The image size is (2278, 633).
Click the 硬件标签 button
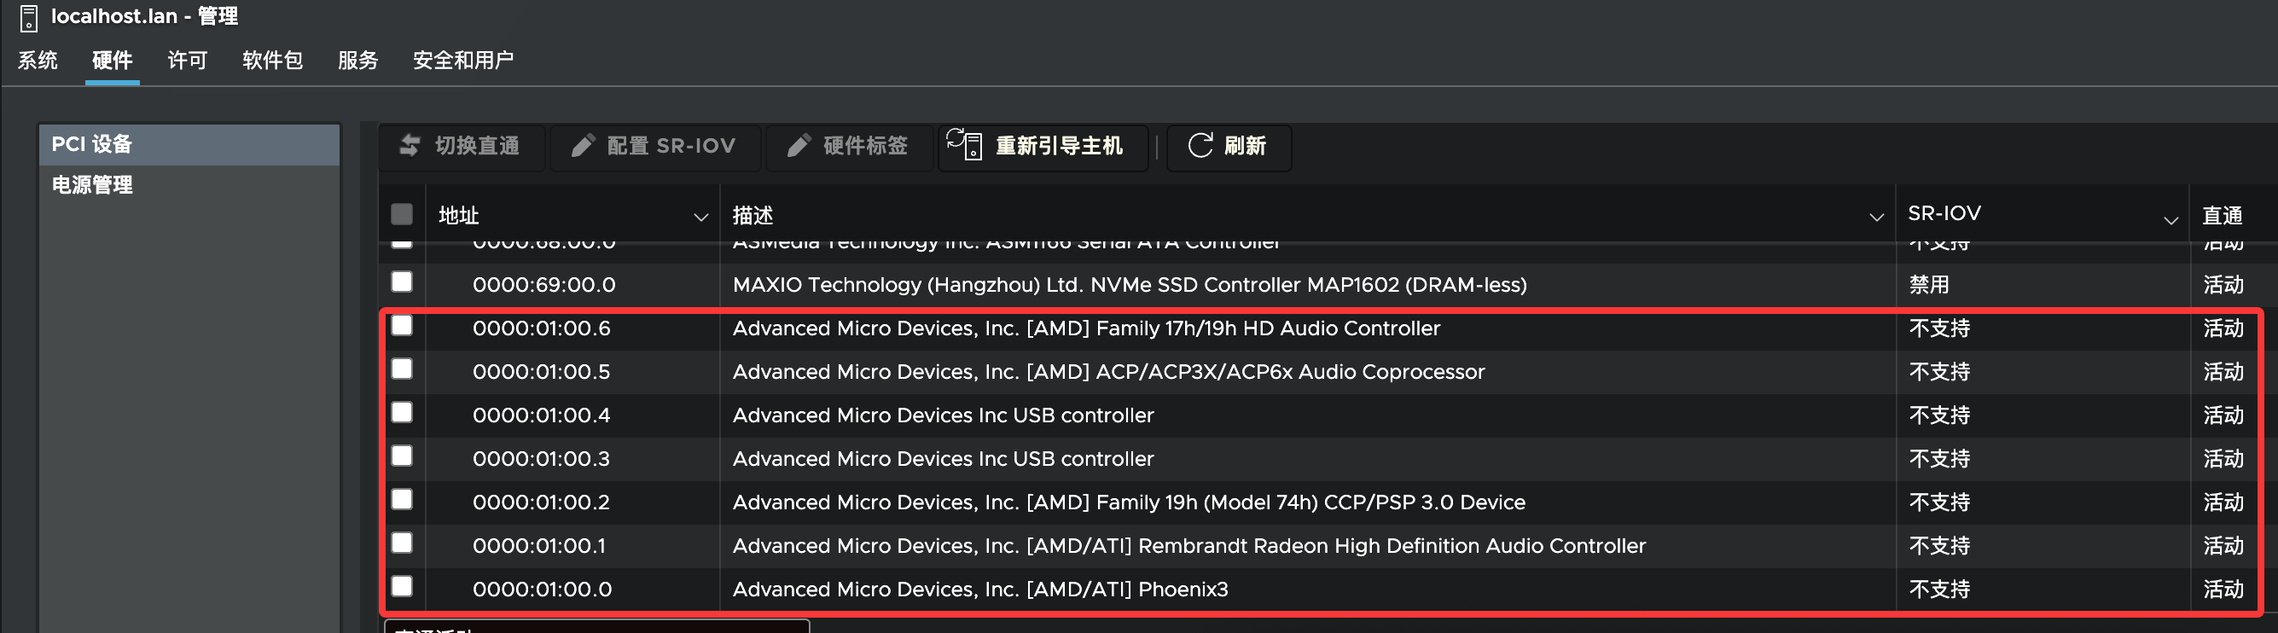coord(849,146)
